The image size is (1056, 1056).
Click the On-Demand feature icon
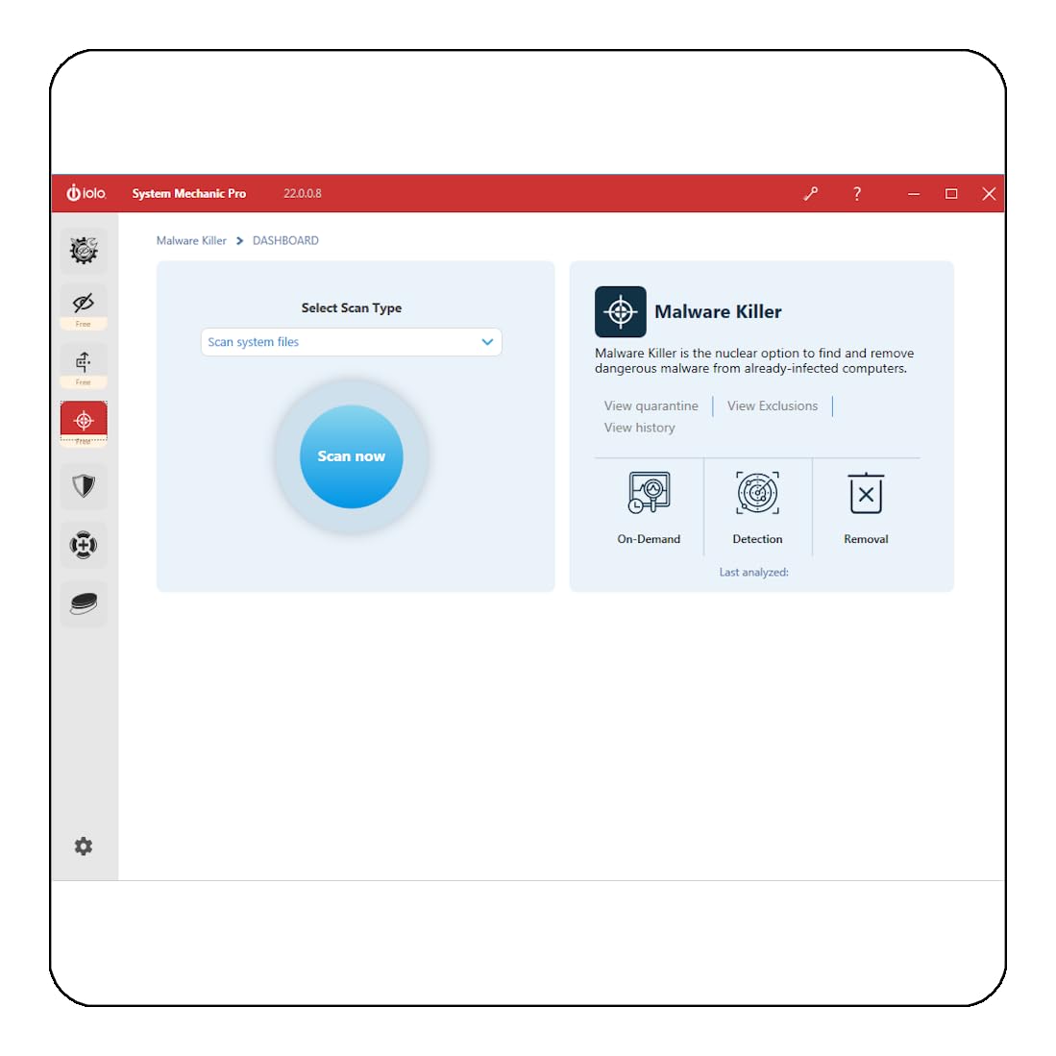[x=649, y=493]
